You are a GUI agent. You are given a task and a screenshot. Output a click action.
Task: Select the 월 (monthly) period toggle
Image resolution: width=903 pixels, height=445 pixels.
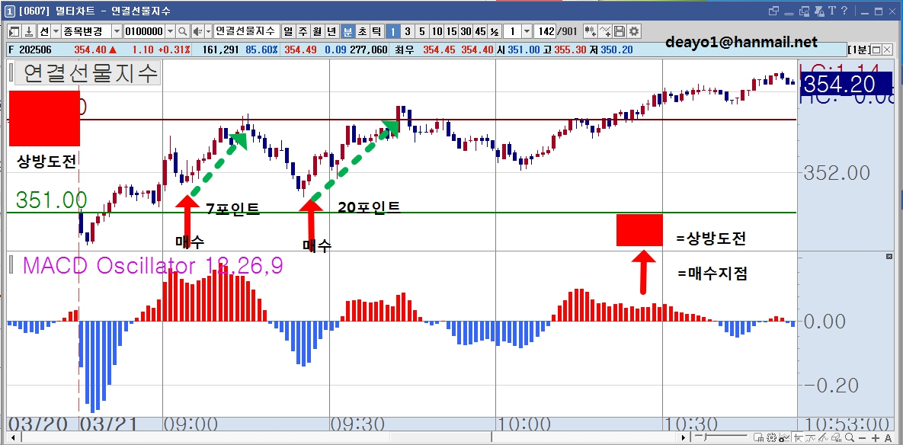click(x=317, y=31)
